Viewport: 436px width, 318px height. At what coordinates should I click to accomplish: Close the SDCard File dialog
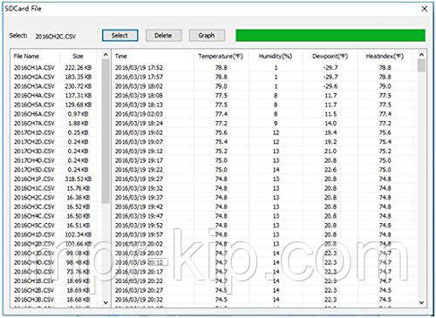coord(425,9)
